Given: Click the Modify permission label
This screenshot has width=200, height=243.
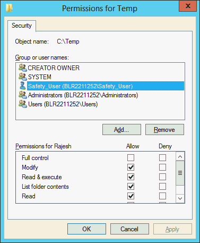Looking at the screenshot, I should pos(30,167).
